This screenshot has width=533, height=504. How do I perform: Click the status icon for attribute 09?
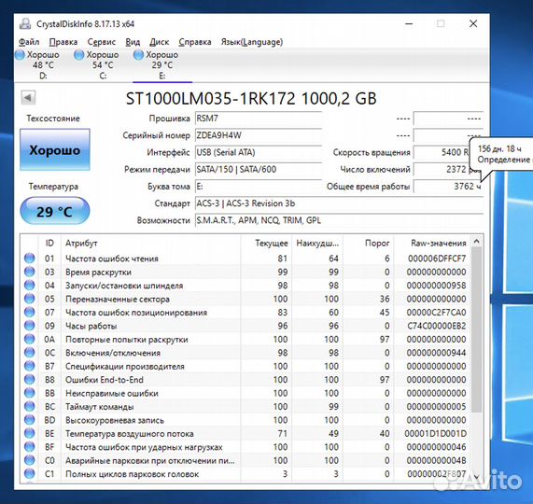tap(30, 326)
